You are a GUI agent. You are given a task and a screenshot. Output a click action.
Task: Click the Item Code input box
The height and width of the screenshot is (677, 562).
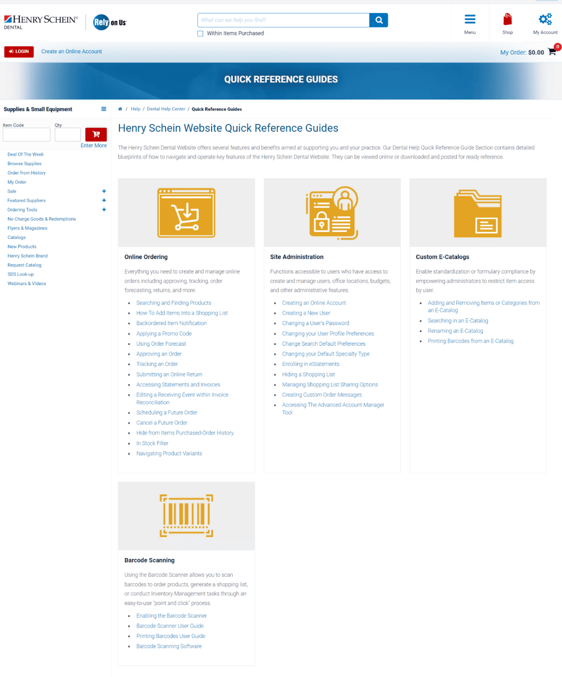(27, 135)
